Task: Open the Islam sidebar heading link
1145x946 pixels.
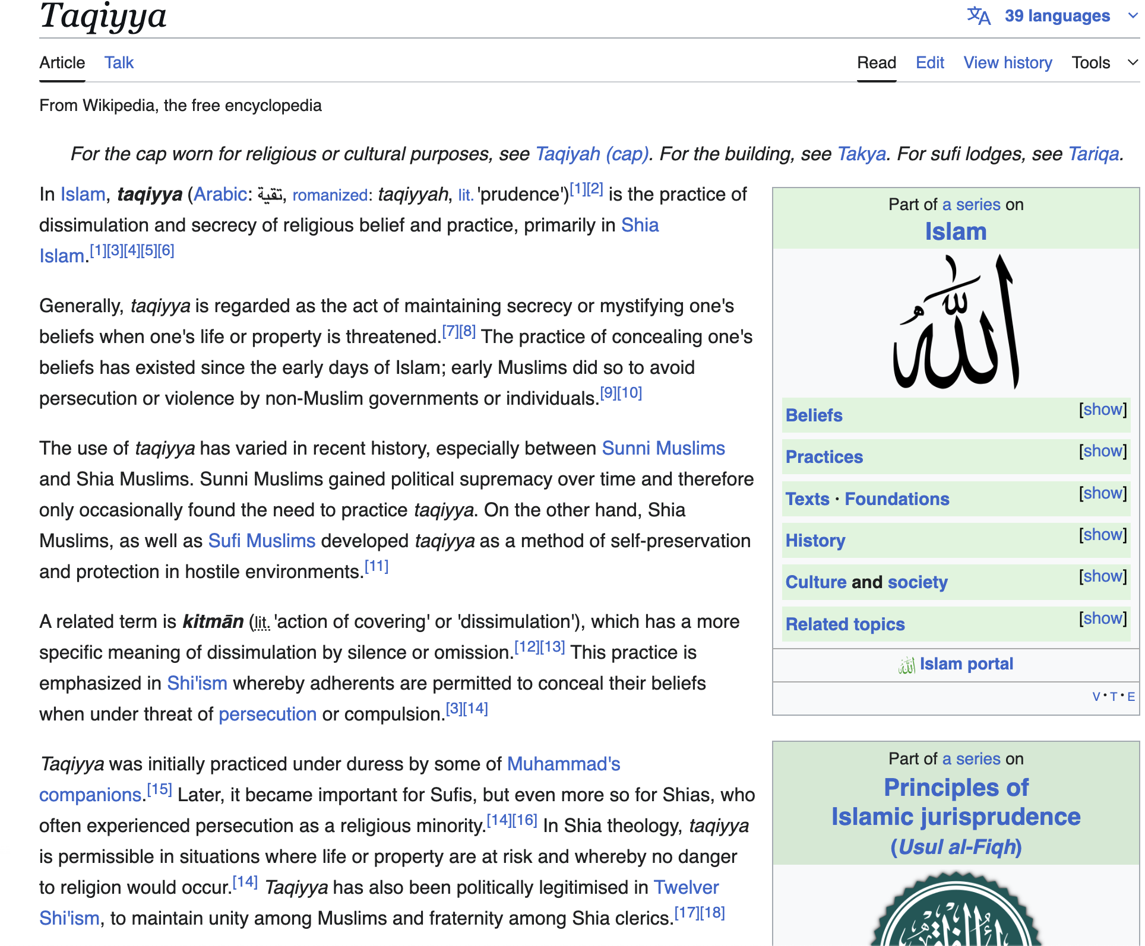Action: coord(956,231)
